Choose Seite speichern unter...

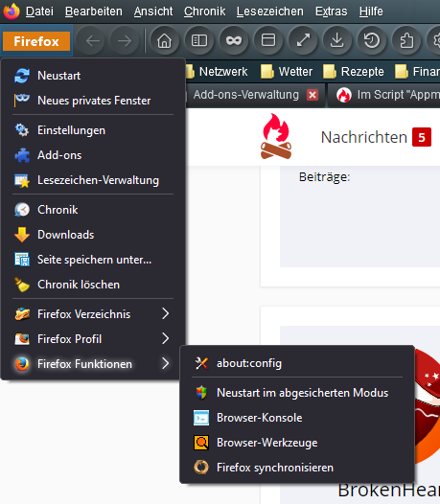click(x=93, y=260)
